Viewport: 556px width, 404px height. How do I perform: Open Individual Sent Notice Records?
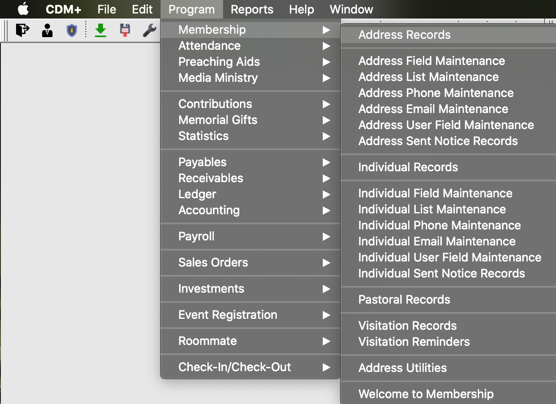pos(441,273)
